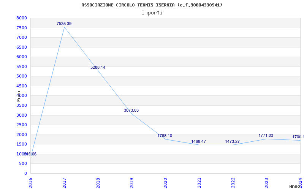
Task: Click the 816.66 data label
Action: click(x=30, y=154)
